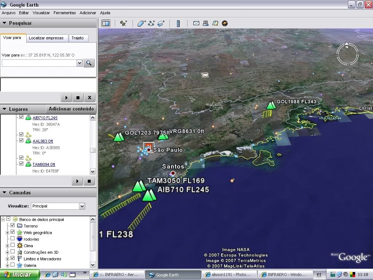The width and height of the screenshot is (373, 280).
Task: Click the magnifier search button
Action: 89,63
